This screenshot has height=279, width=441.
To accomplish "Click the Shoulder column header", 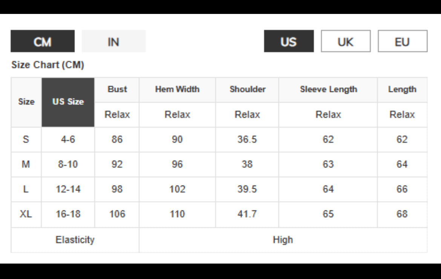I will pos(247,90).
